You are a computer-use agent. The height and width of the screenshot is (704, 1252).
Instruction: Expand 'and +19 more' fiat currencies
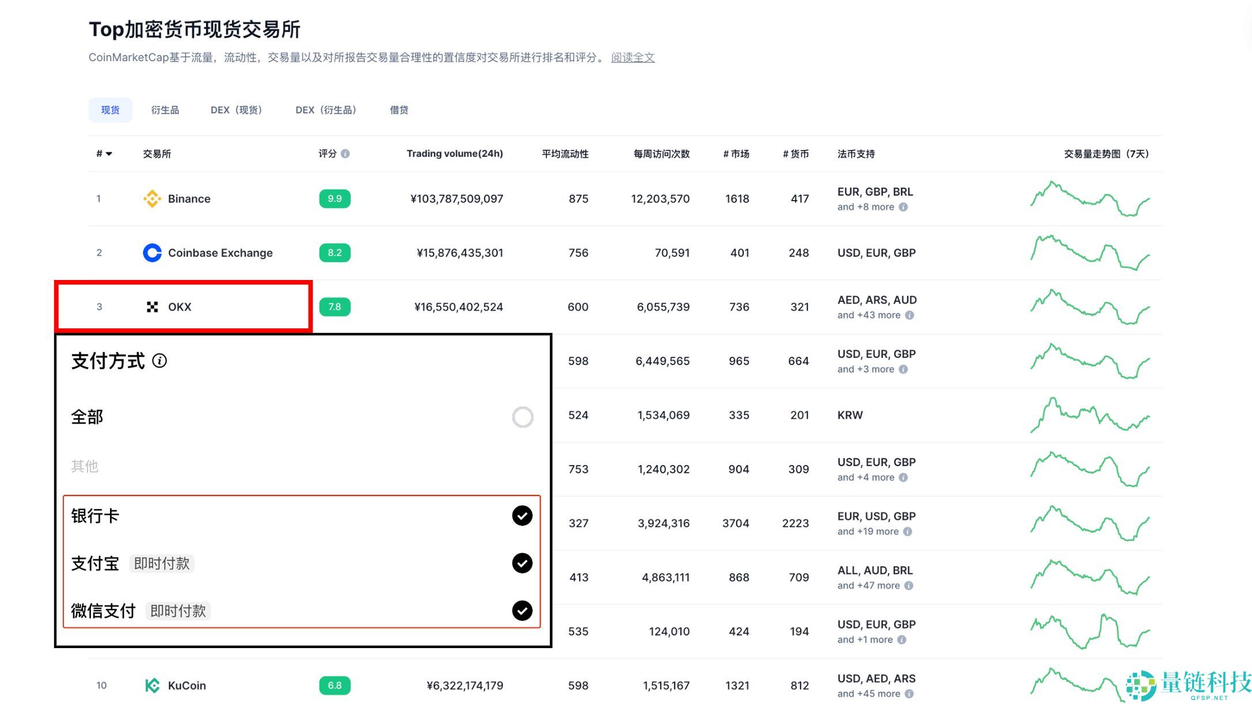867,532
